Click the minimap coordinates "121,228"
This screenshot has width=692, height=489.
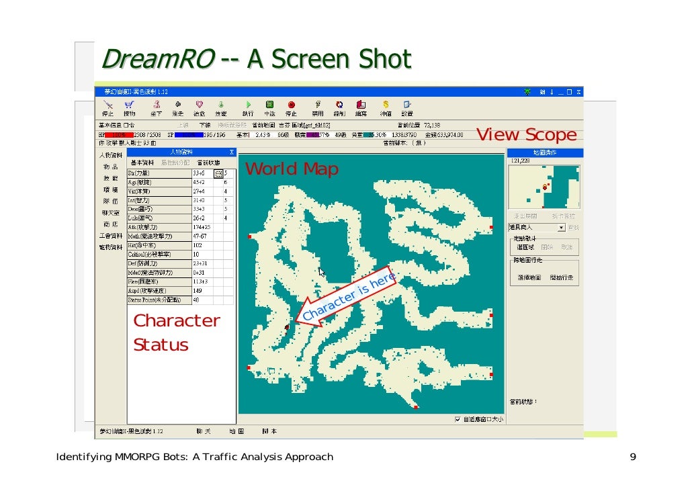point(520,161)
